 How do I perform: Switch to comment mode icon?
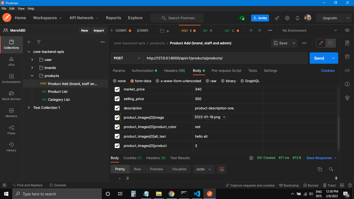tap(330, 43)
